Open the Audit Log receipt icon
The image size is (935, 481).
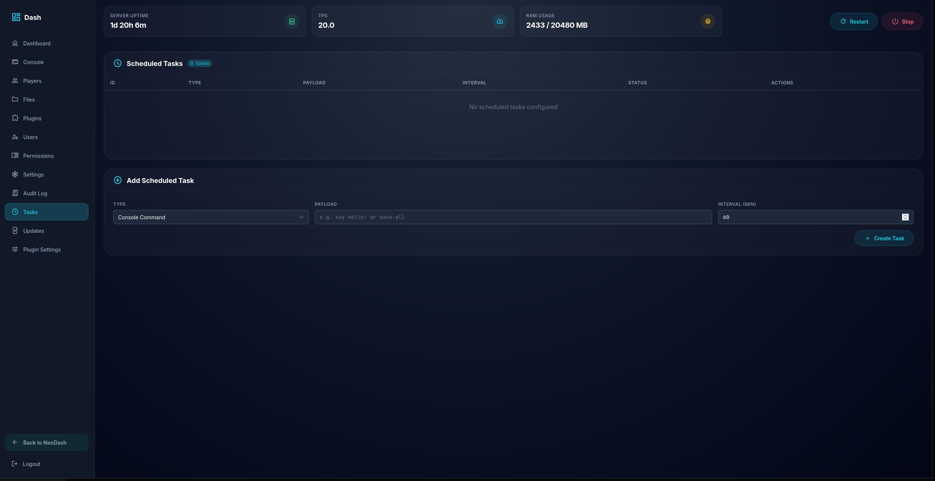pyautogui.click(x=15, y=193)
